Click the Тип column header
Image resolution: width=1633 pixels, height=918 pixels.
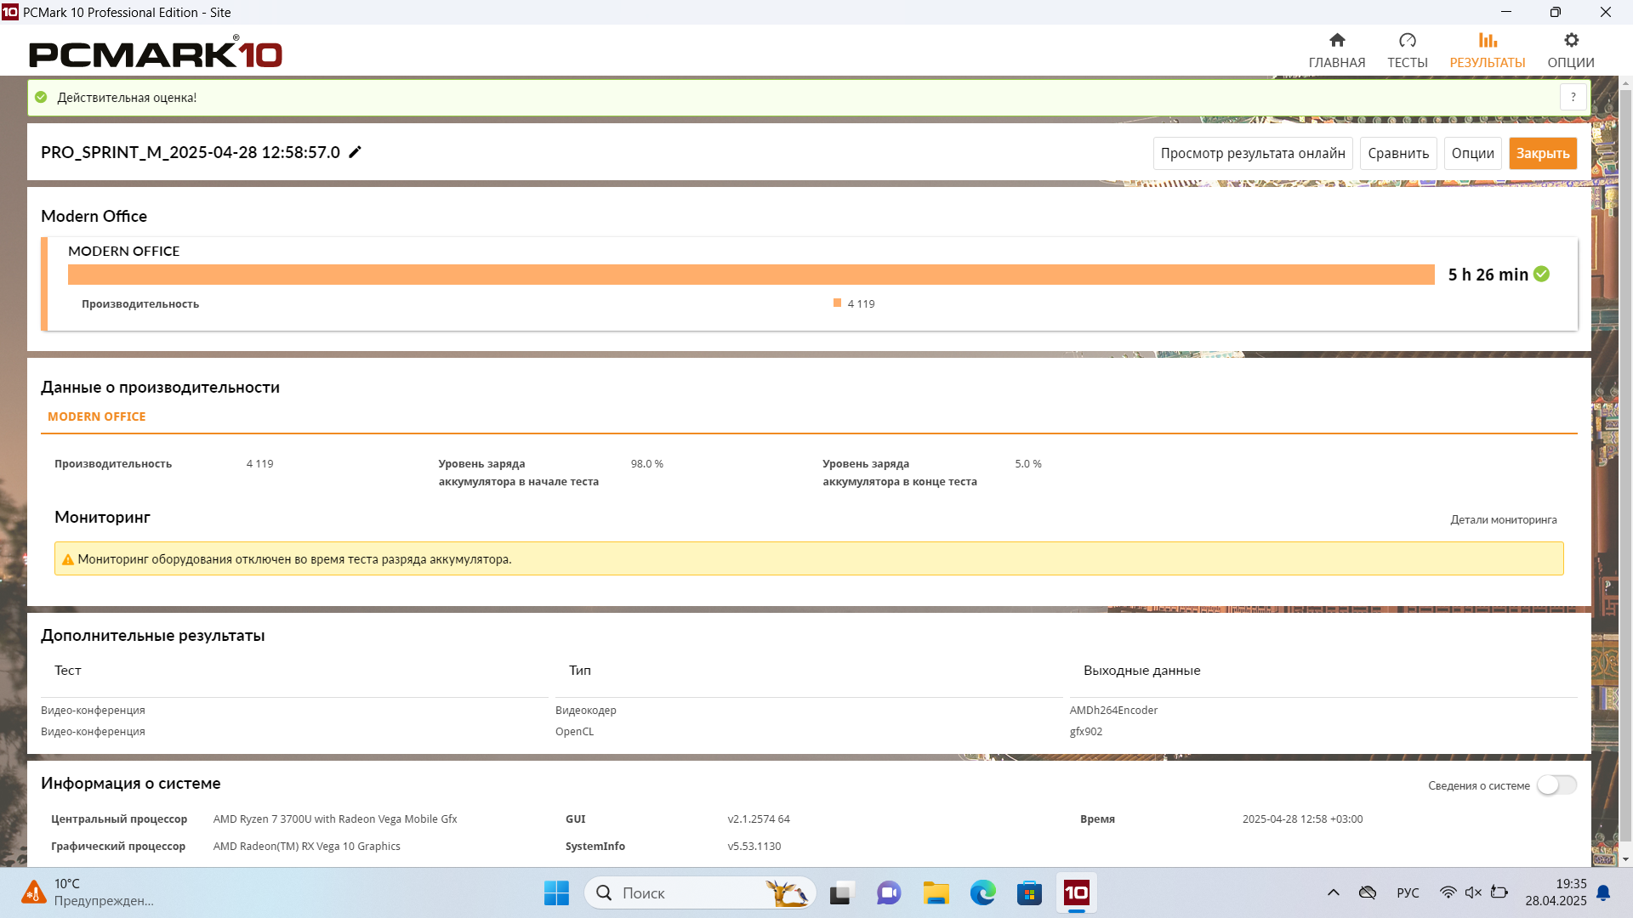click(x=580, y=671)
